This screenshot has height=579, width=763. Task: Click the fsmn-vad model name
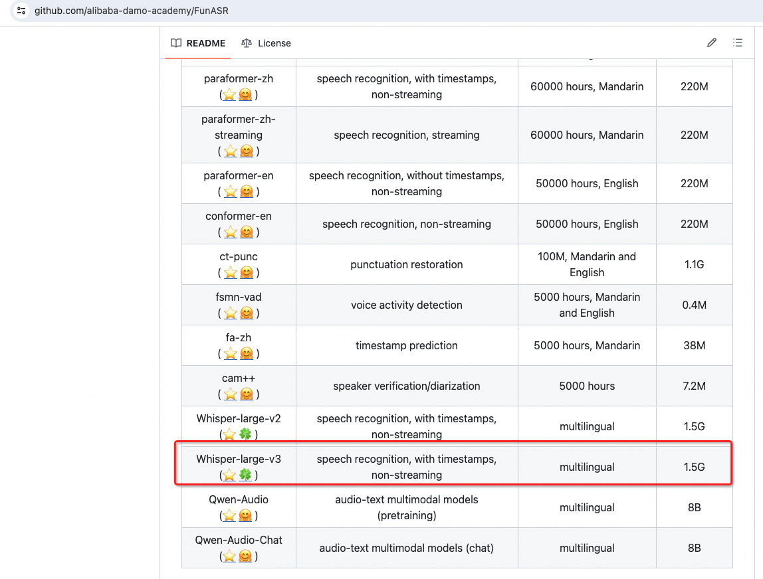[x=239, y=297]
